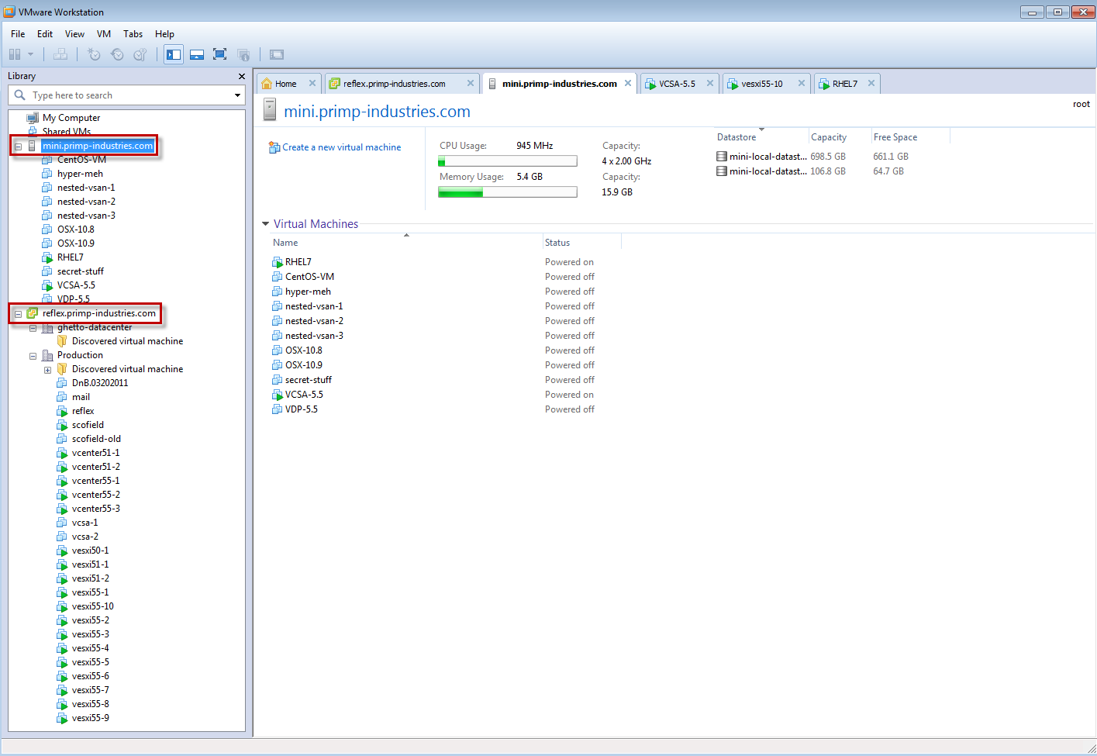Viewport: 1097px width, 756px height.
Task: Open the VM menu
Action: point(103,33)
